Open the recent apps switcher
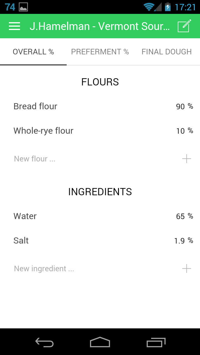 [x=156, y=343]
